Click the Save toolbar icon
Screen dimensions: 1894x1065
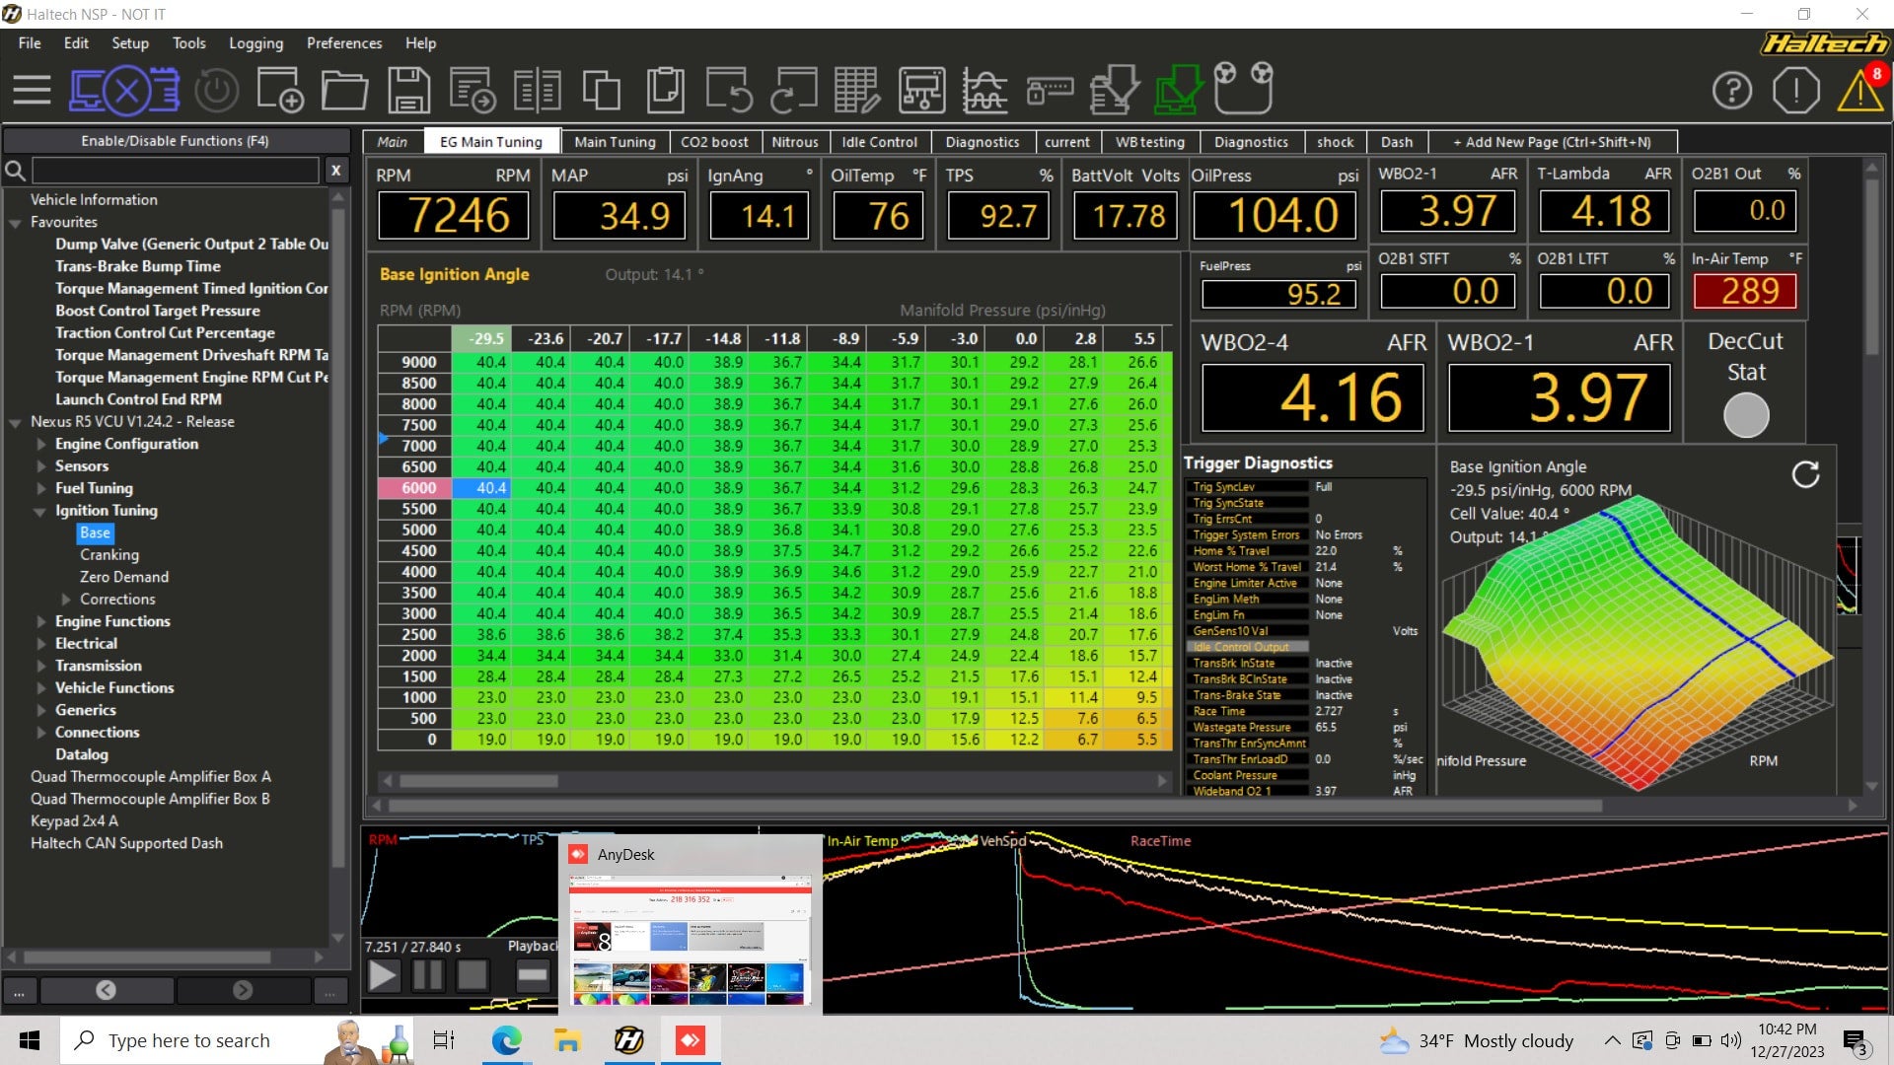pos(407,90)
